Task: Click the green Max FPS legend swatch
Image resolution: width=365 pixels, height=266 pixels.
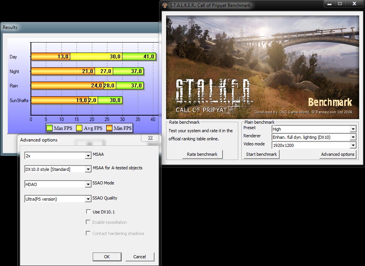Action: pyautogui.click(x=49, y=128)
